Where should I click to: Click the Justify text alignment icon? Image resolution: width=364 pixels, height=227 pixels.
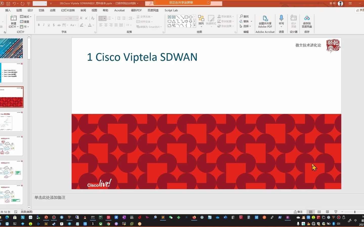(116, 25)
